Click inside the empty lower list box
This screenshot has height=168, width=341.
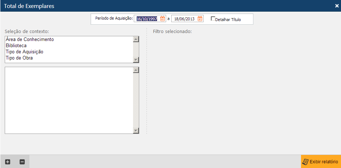[x=69, y=100]
